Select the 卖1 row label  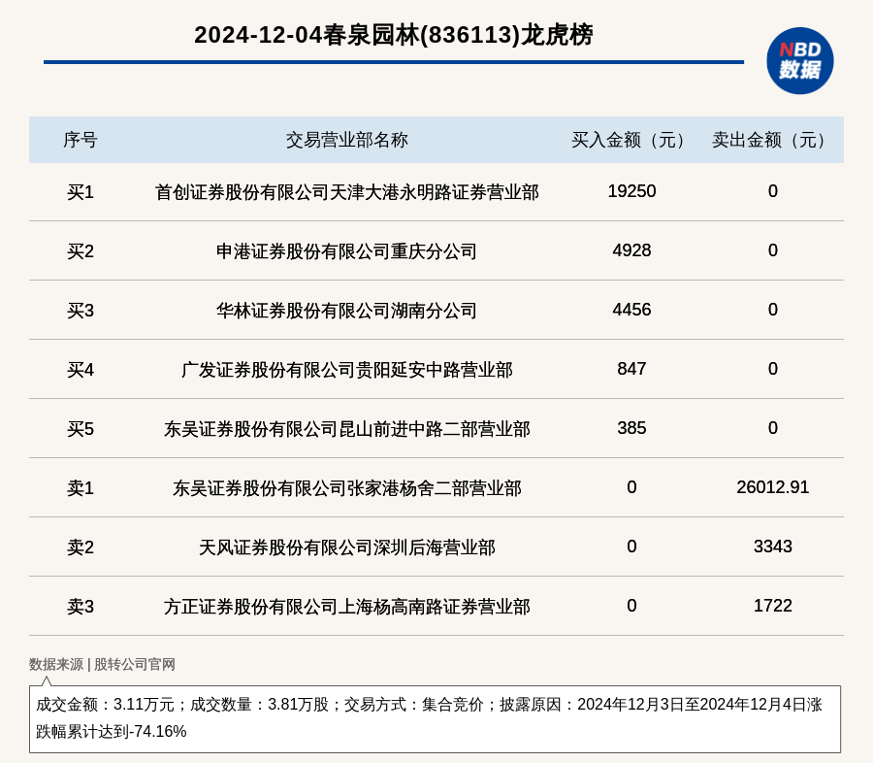click(x=81, y=488)
